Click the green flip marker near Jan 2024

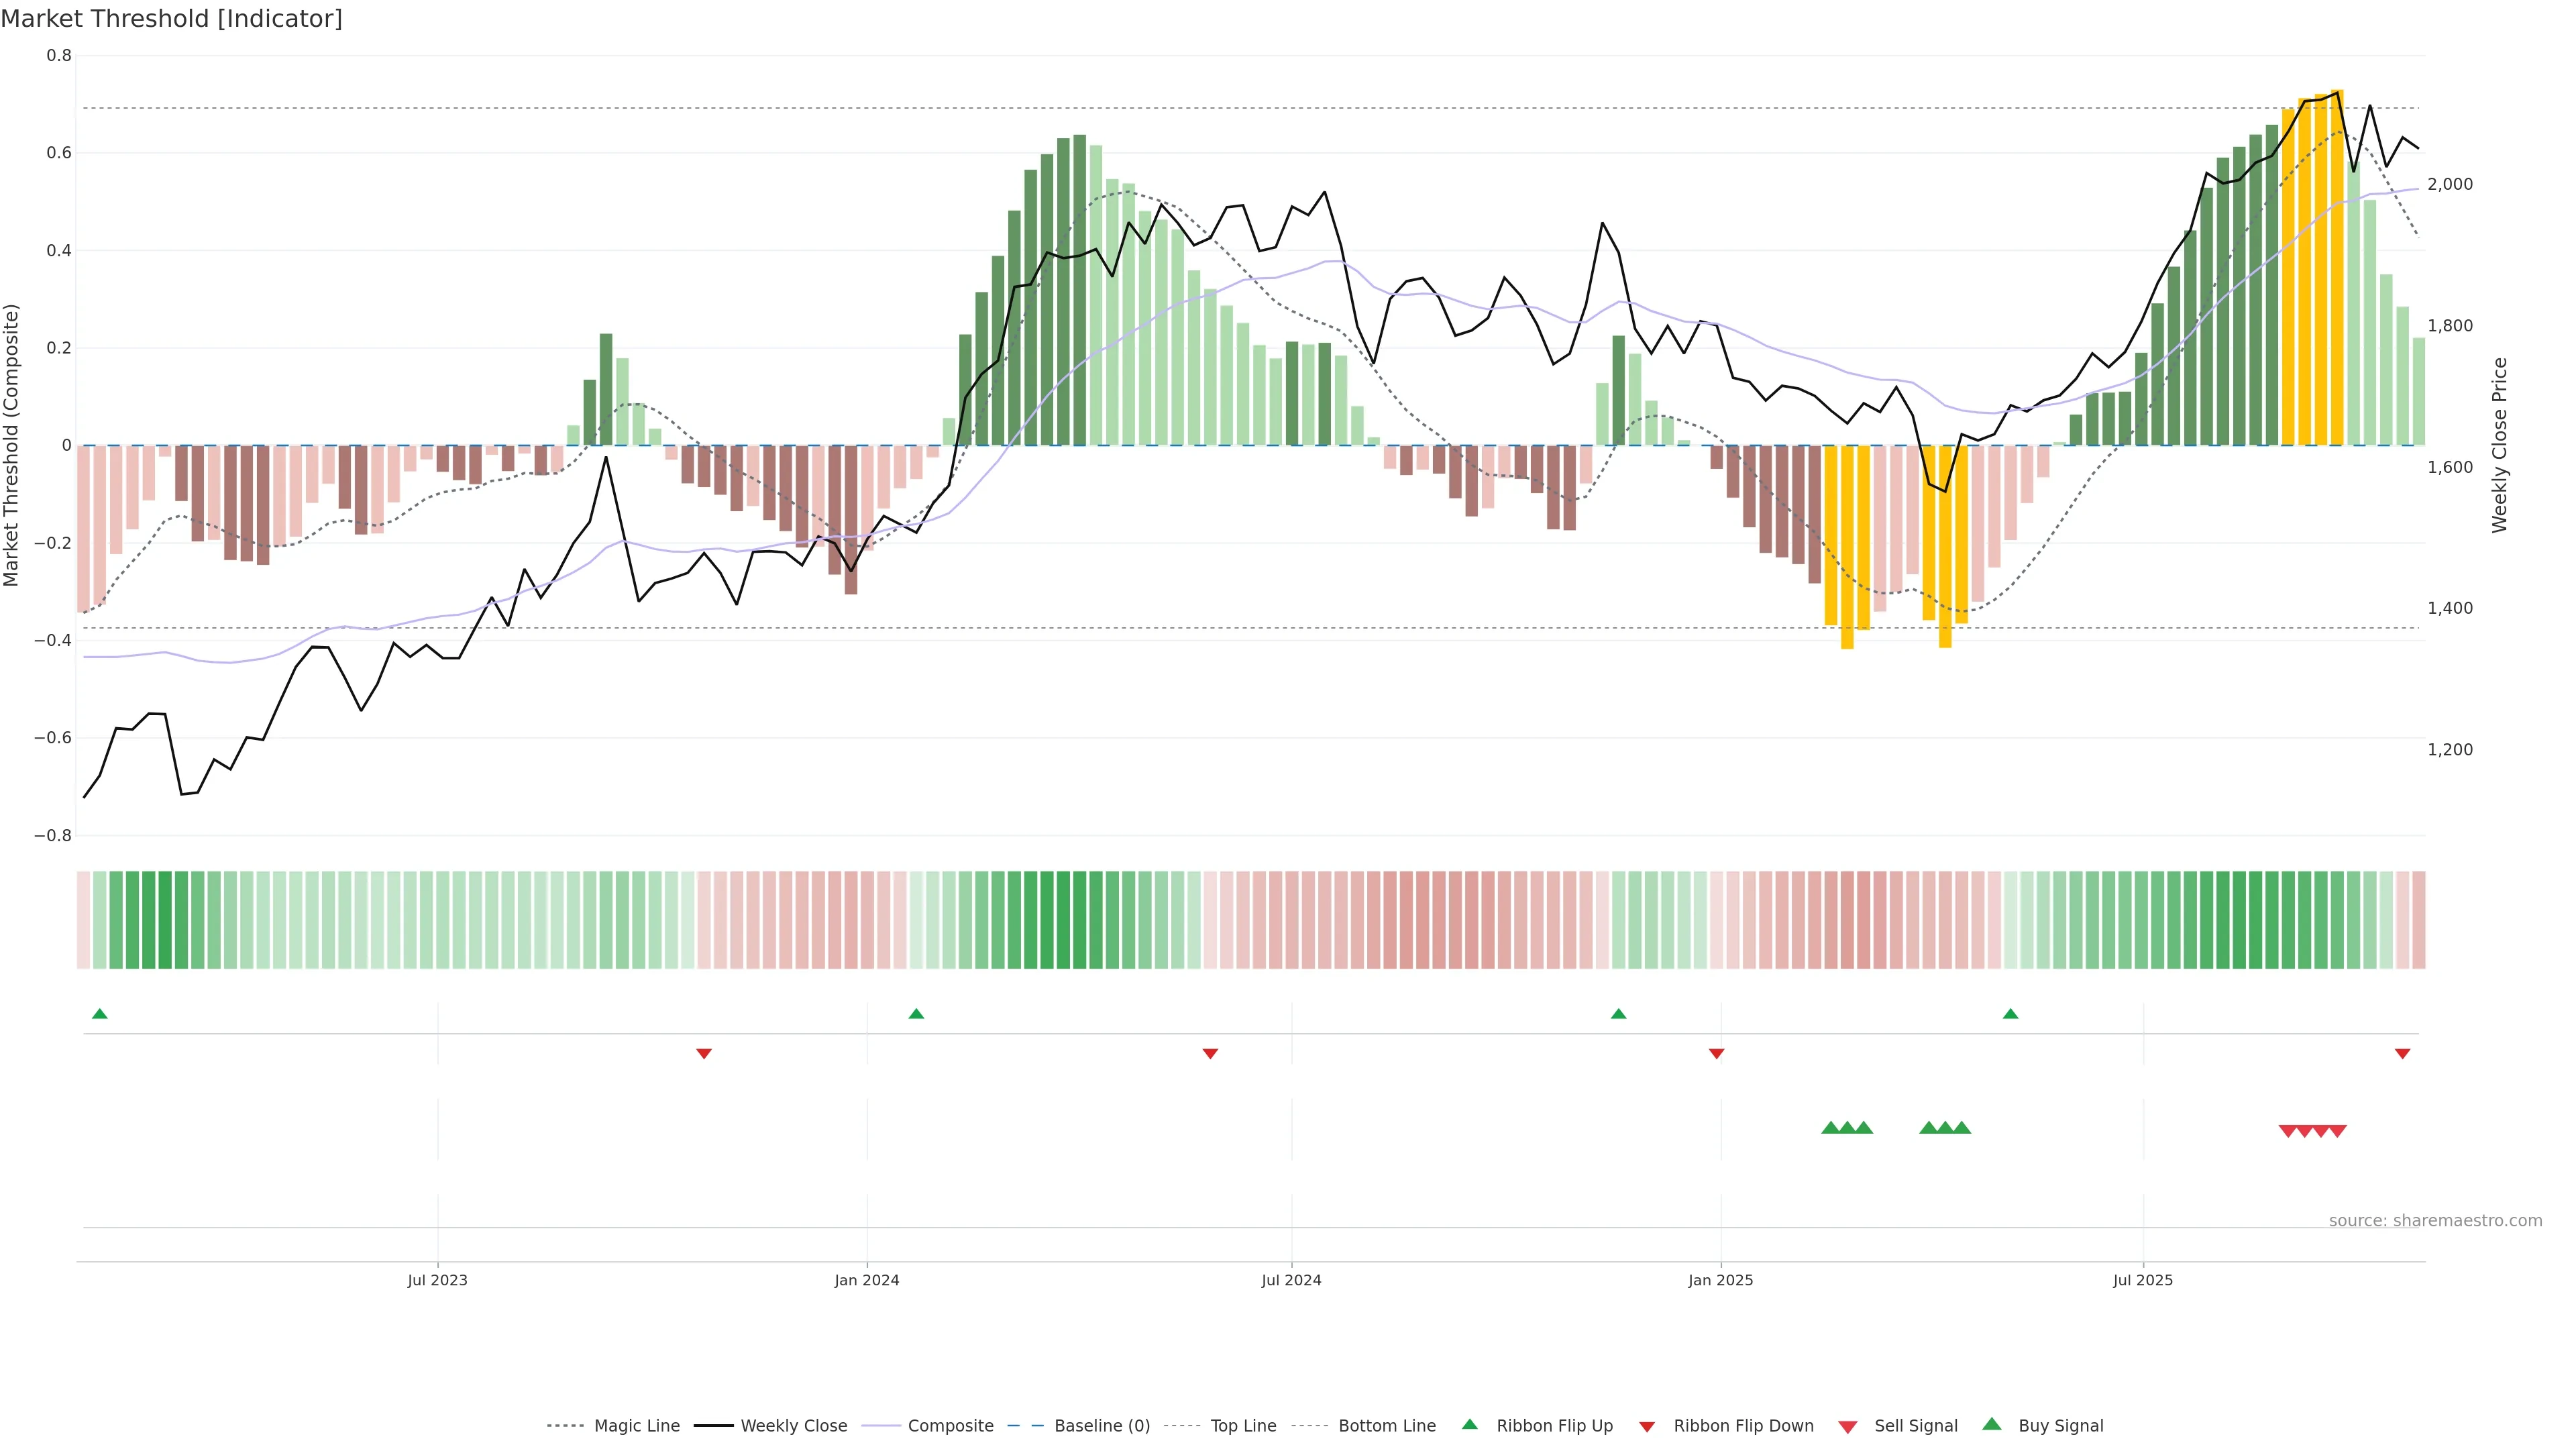pos(916,1014)
